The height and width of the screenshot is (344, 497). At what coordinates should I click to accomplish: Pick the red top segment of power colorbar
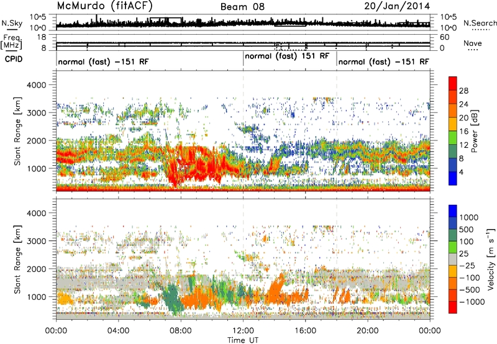453,84
